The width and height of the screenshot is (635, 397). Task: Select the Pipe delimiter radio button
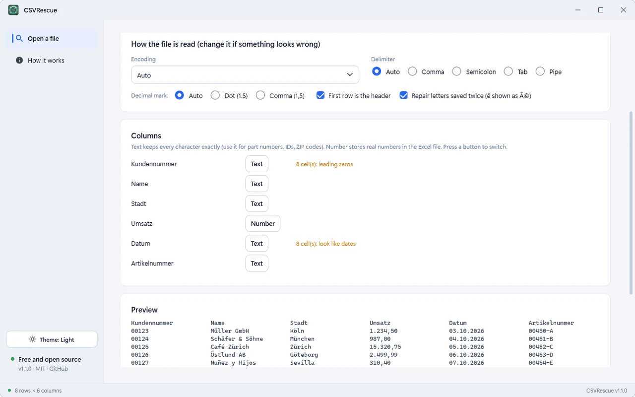[540, 71]
